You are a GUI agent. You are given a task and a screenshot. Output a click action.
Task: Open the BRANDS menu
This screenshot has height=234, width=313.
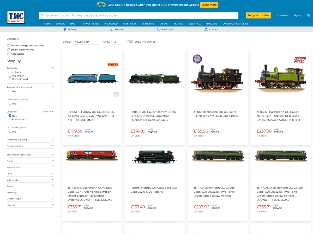pyautogui.click(x=60, y=24)
